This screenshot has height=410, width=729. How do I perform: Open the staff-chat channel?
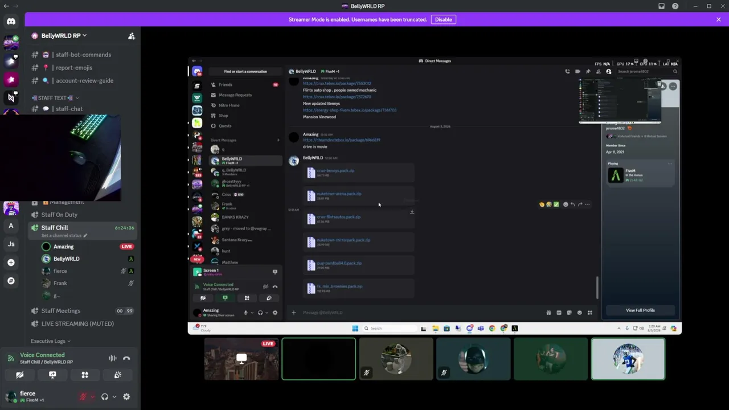69,109
